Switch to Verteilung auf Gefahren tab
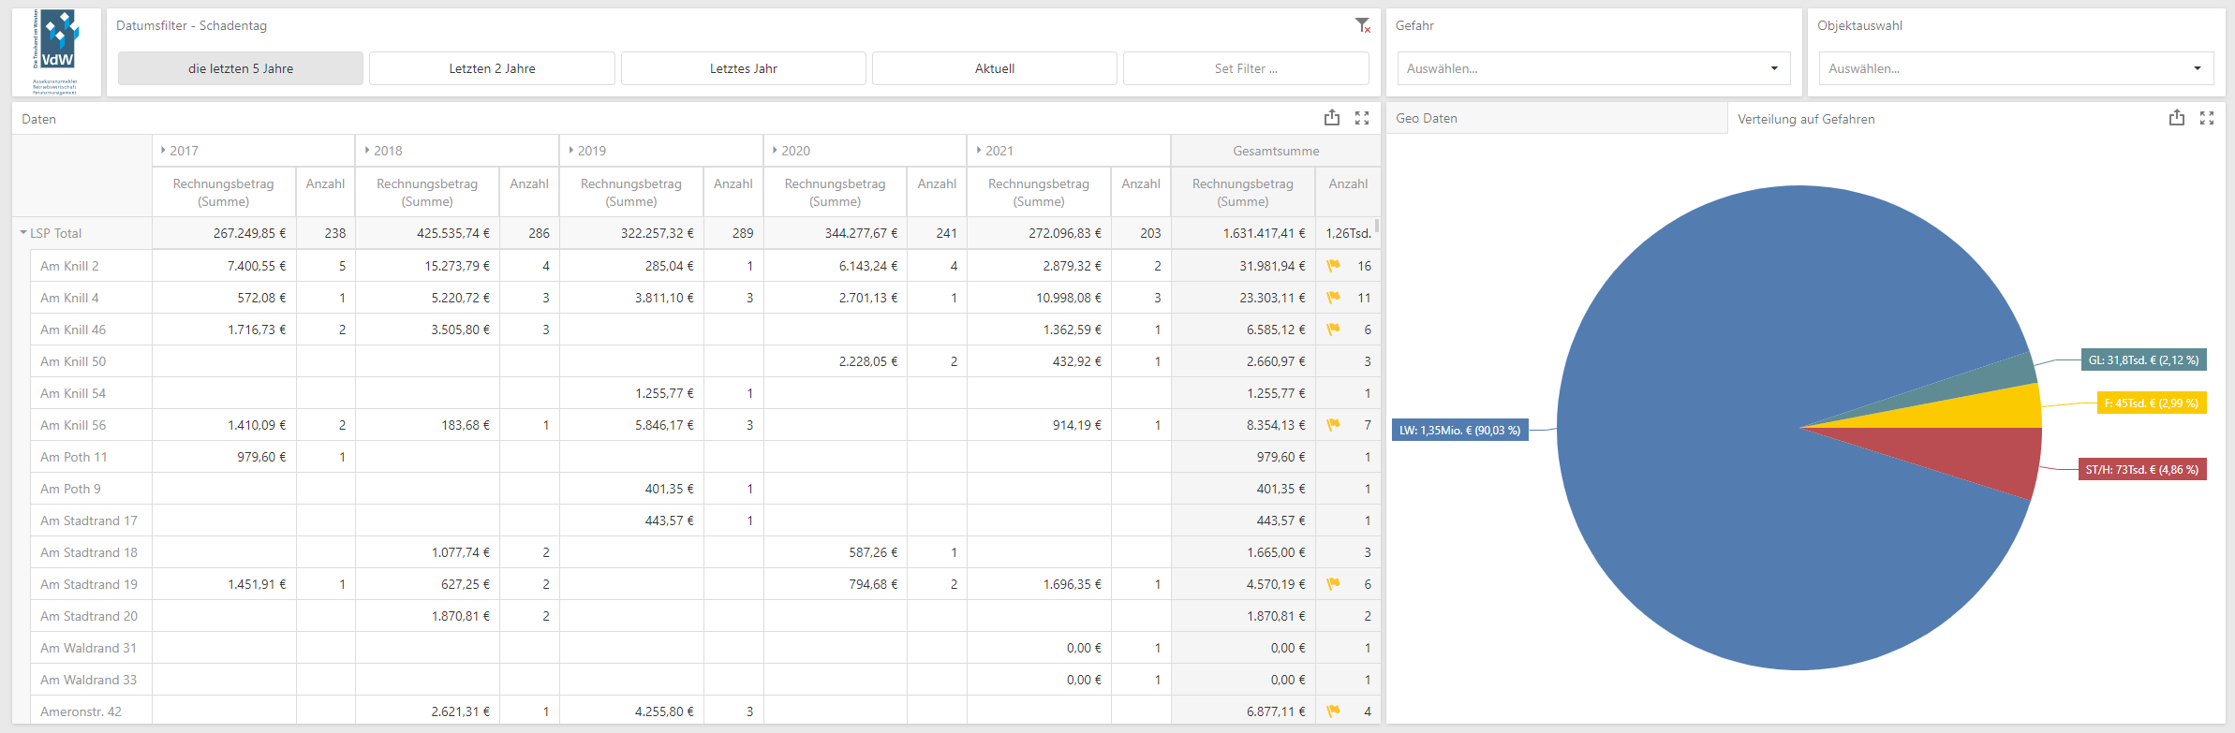Screen dimensions: 2235x733 tap(1806, 119)
